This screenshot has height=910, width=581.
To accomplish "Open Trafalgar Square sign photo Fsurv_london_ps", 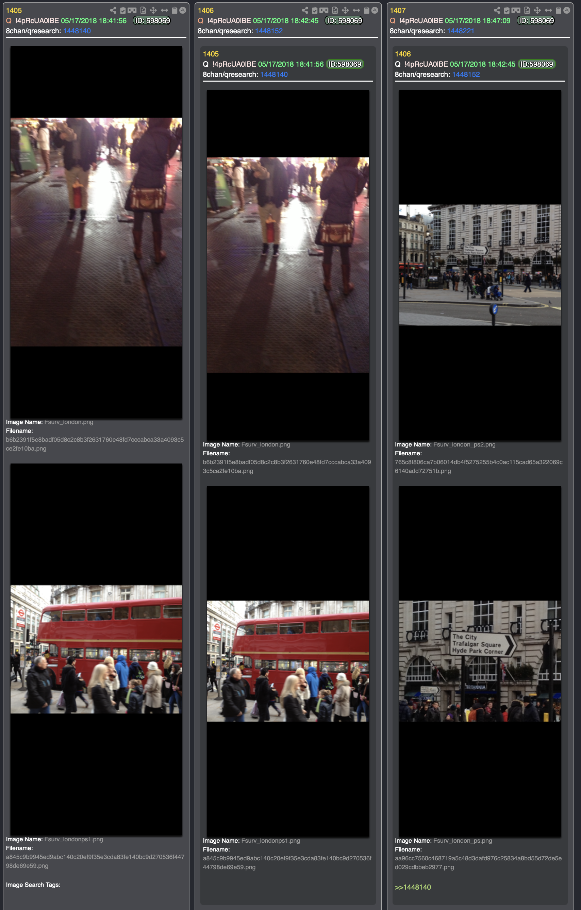I will pyautogui.click(x=480, y=661).
